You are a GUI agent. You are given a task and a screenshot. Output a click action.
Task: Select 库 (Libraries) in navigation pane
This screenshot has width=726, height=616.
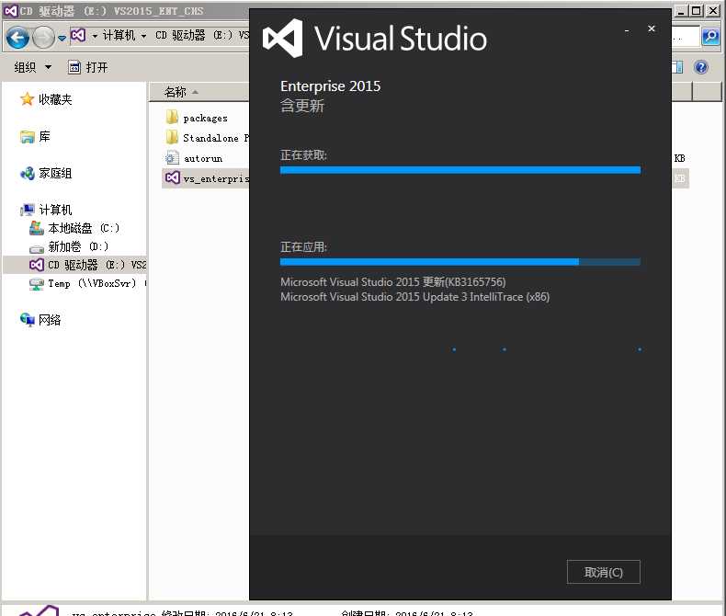click(44, 137)
